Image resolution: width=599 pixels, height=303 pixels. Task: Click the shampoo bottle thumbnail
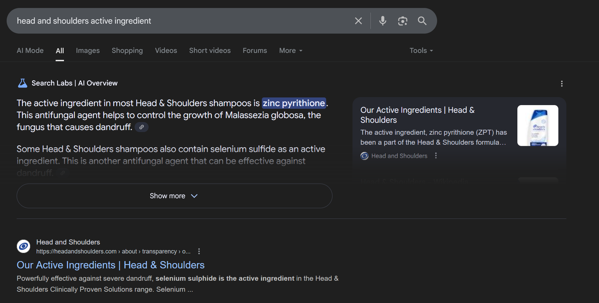point(538,125)
